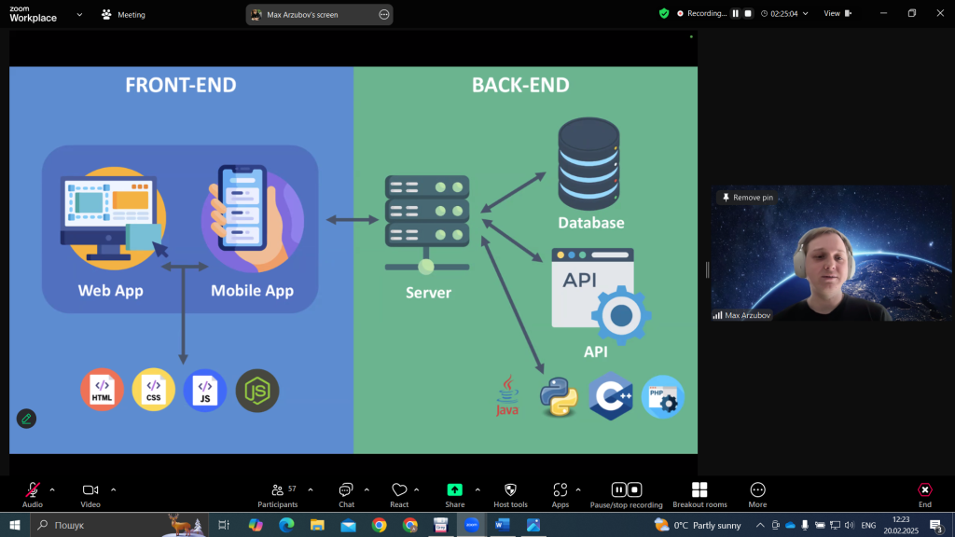Open the Chat panel
The image size is (955, 537).
tap(346, 490)
